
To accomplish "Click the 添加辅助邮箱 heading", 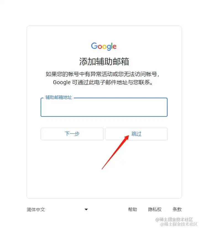I will tap(104, 62).
